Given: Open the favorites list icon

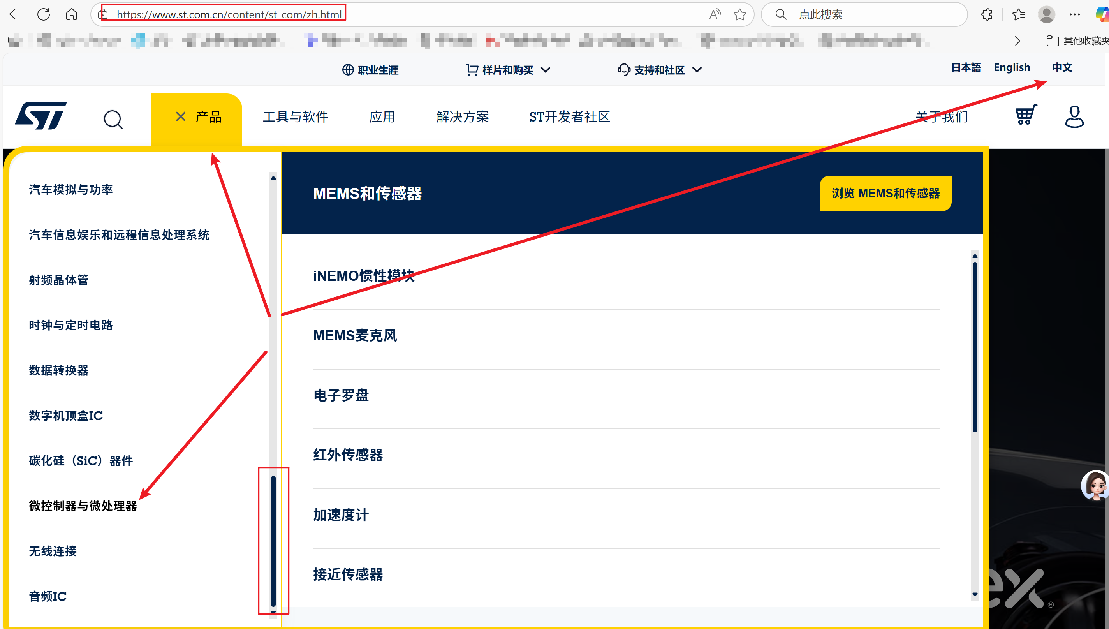Looking at the screenshot, I should point(1018,14).
